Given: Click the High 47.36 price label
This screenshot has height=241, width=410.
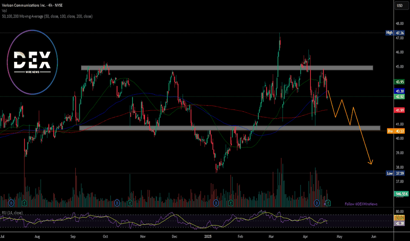Looking at the screenshot, I should (395, 33).
